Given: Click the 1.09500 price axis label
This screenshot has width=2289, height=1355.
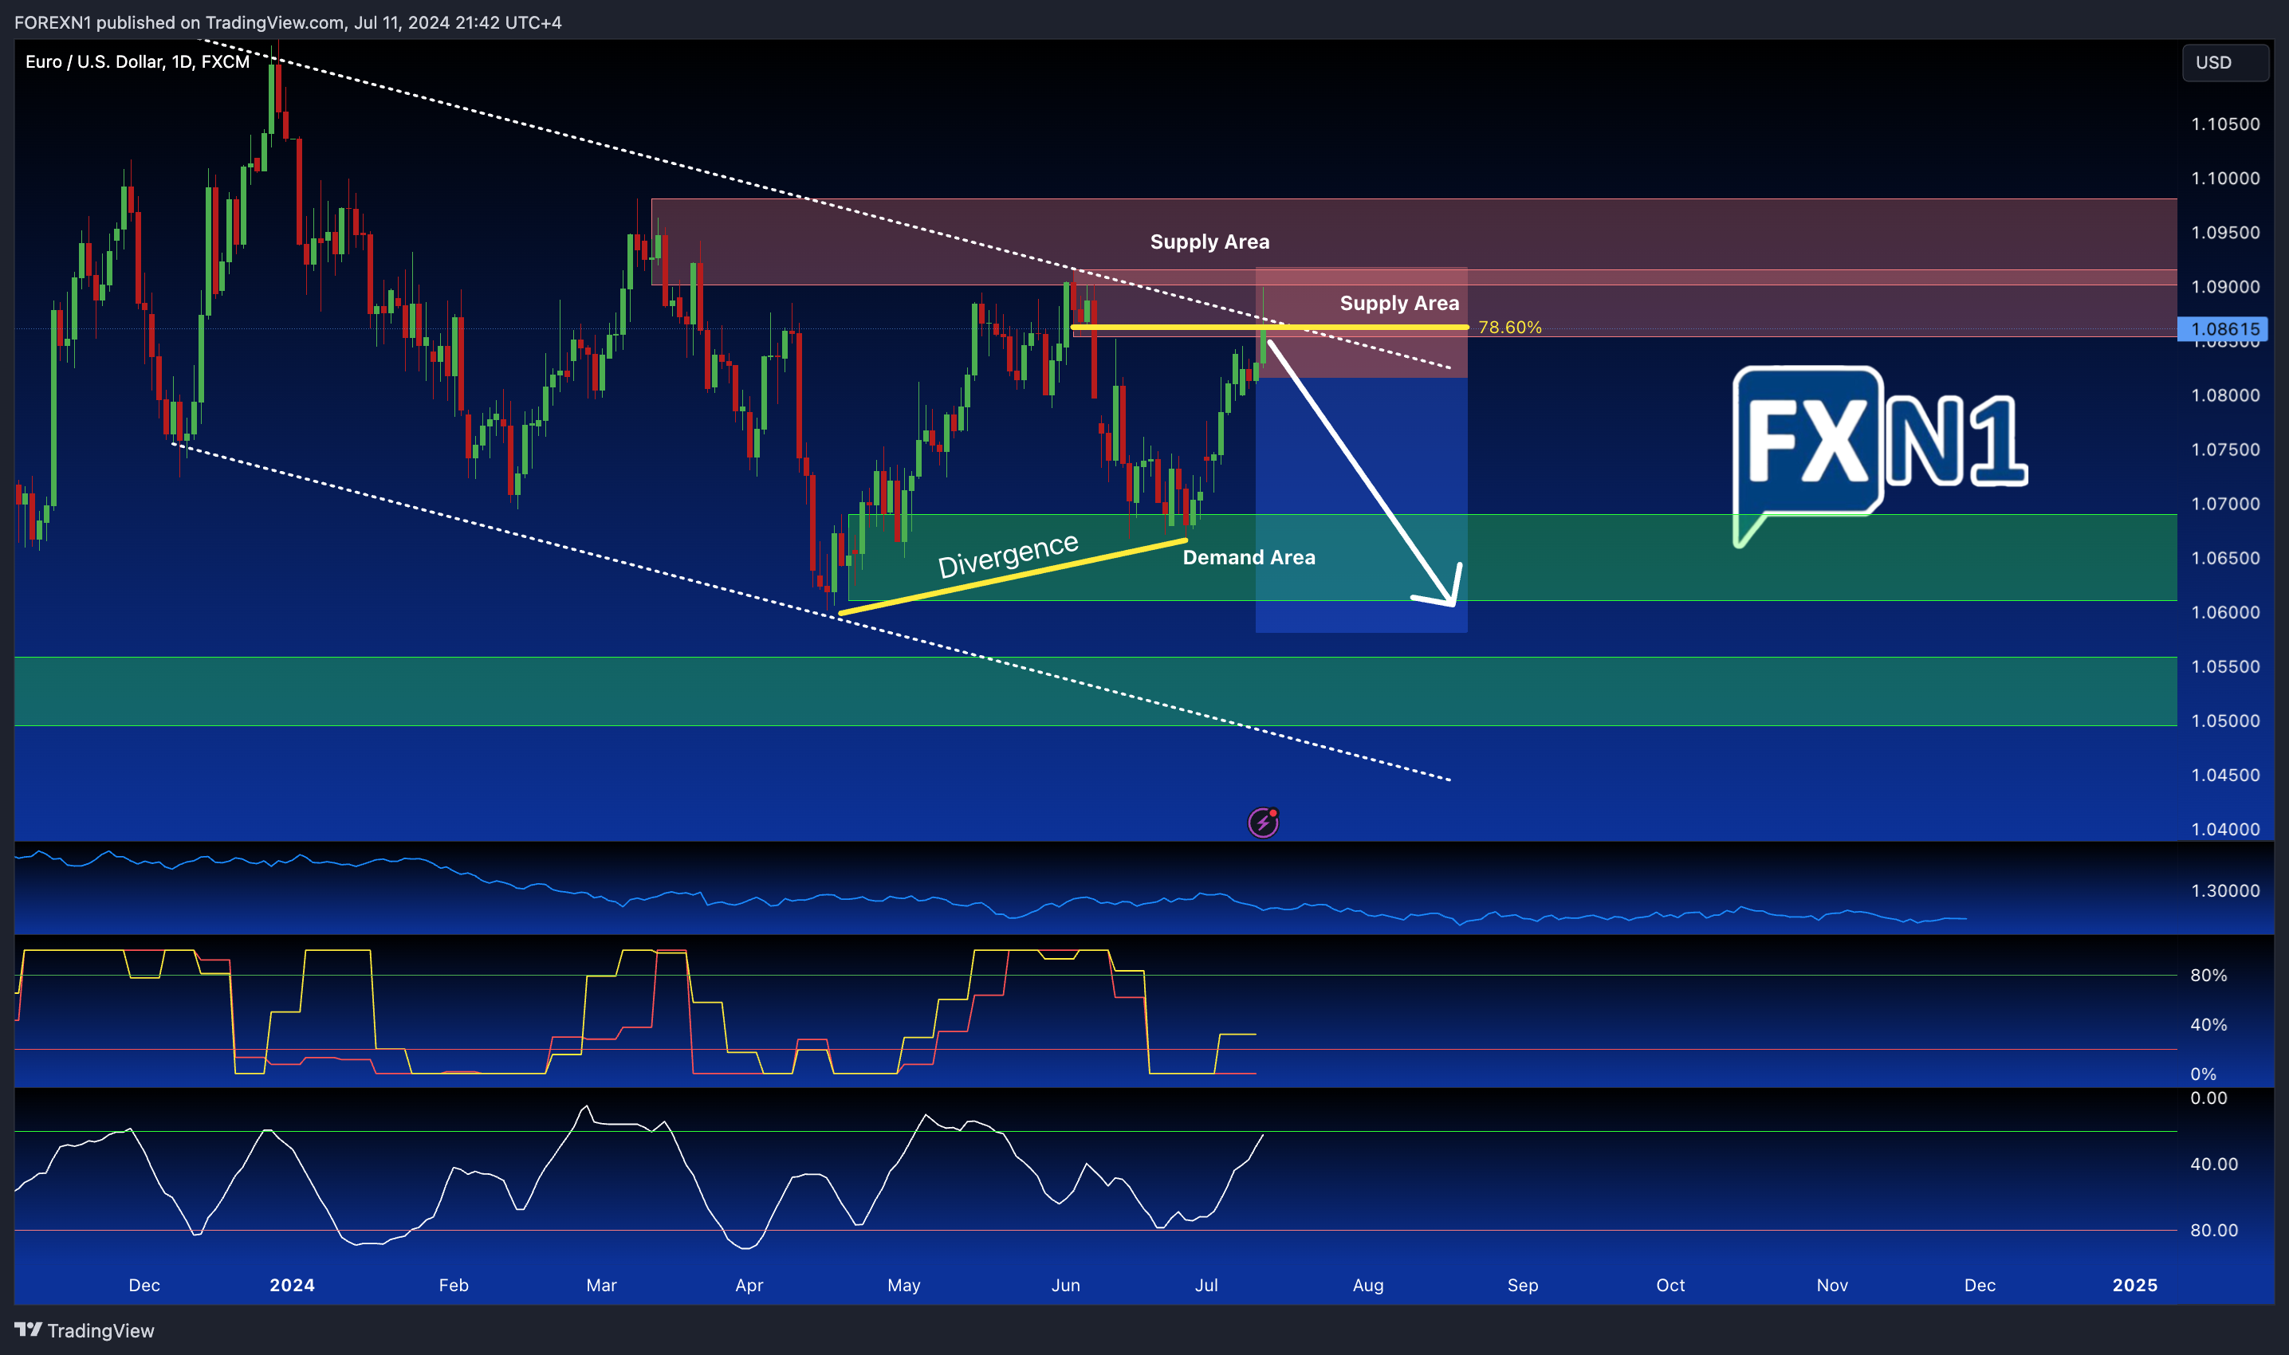Looking at the screenshot, I should click(x=2225, y=233).
